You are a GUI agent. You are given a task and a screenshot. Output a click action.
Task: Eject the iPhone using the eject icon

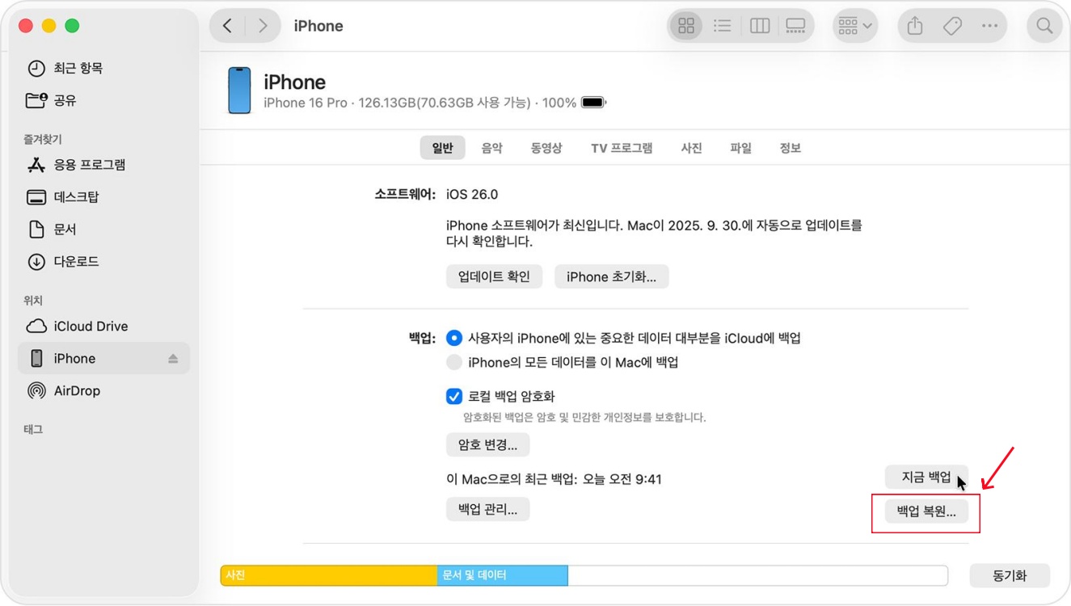(173, 359)
